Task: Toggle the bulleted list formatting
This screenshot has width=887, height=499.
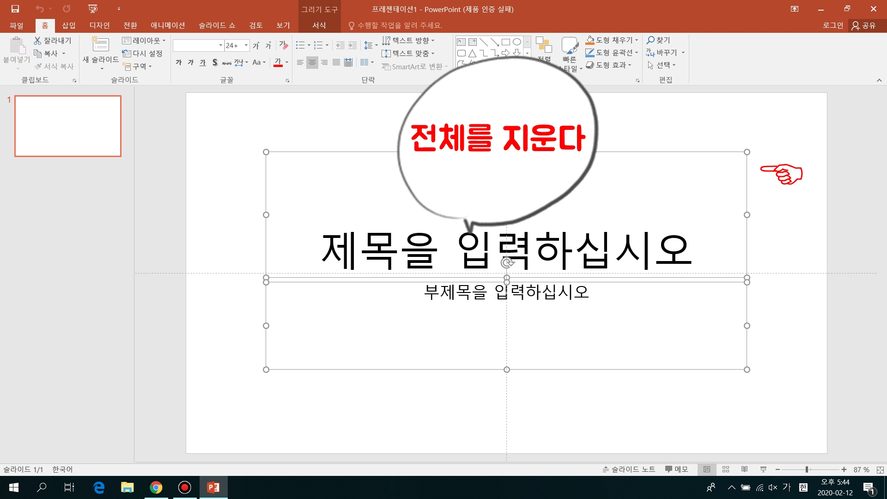Action: [299, 45]
